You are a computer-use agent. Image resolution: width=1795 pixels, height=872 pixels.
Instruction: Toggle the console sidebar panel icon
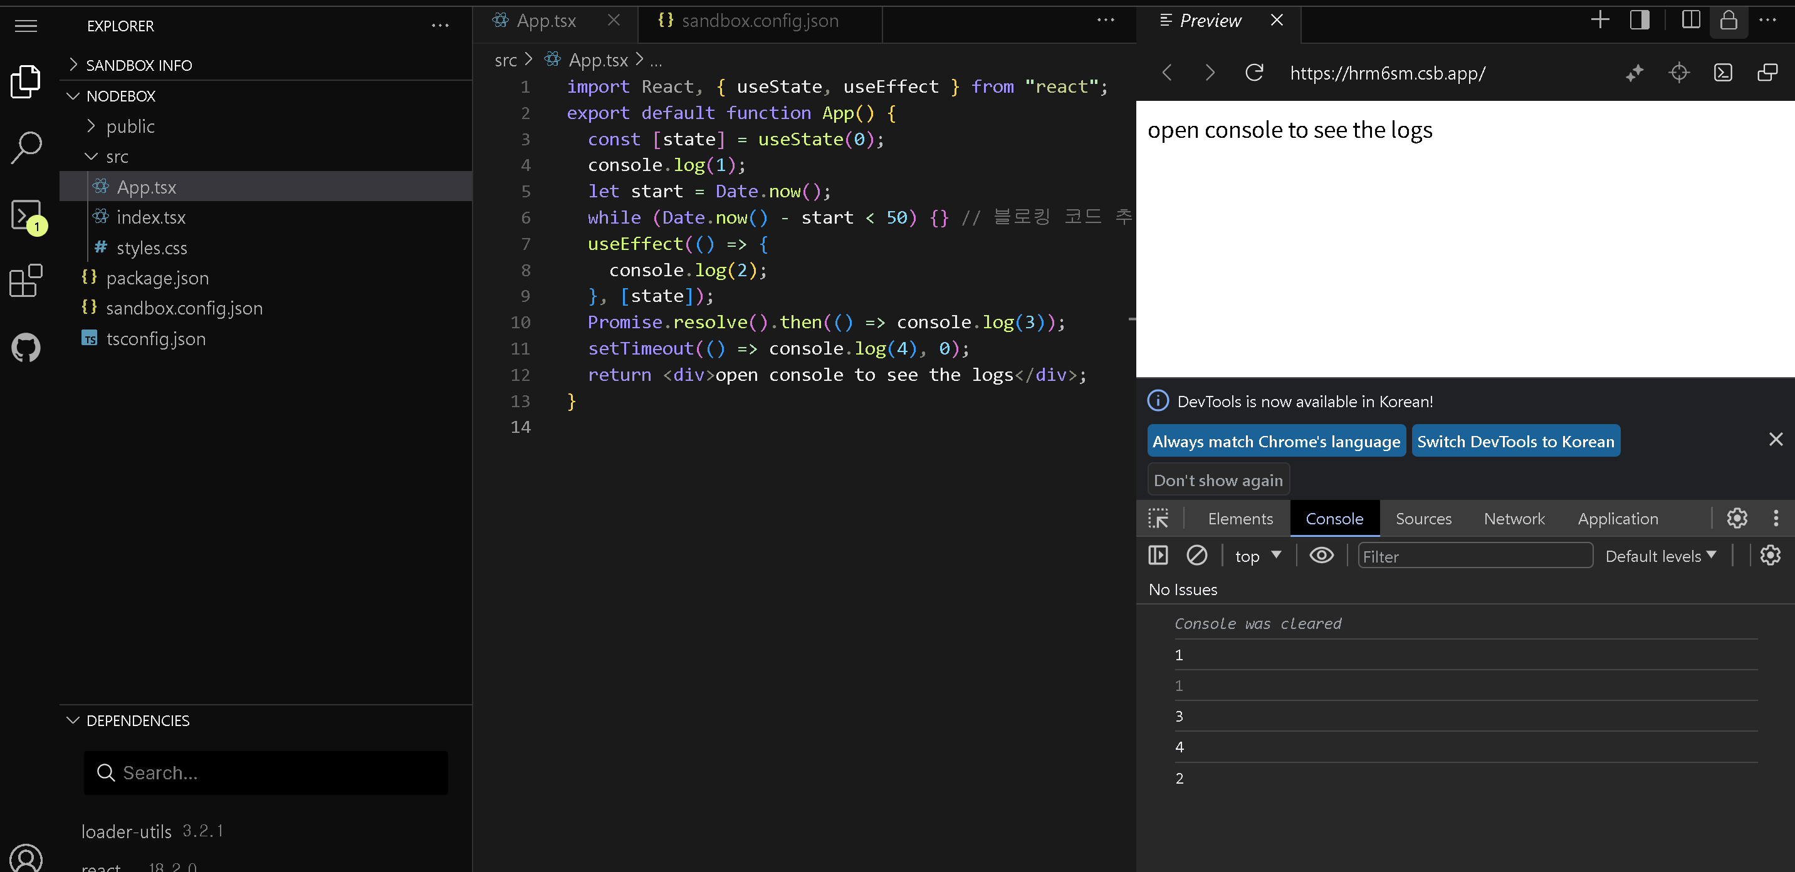(1158, 555)
